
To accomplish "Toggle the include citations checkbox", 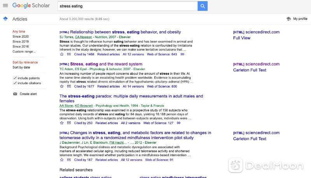I will (14, 83).
